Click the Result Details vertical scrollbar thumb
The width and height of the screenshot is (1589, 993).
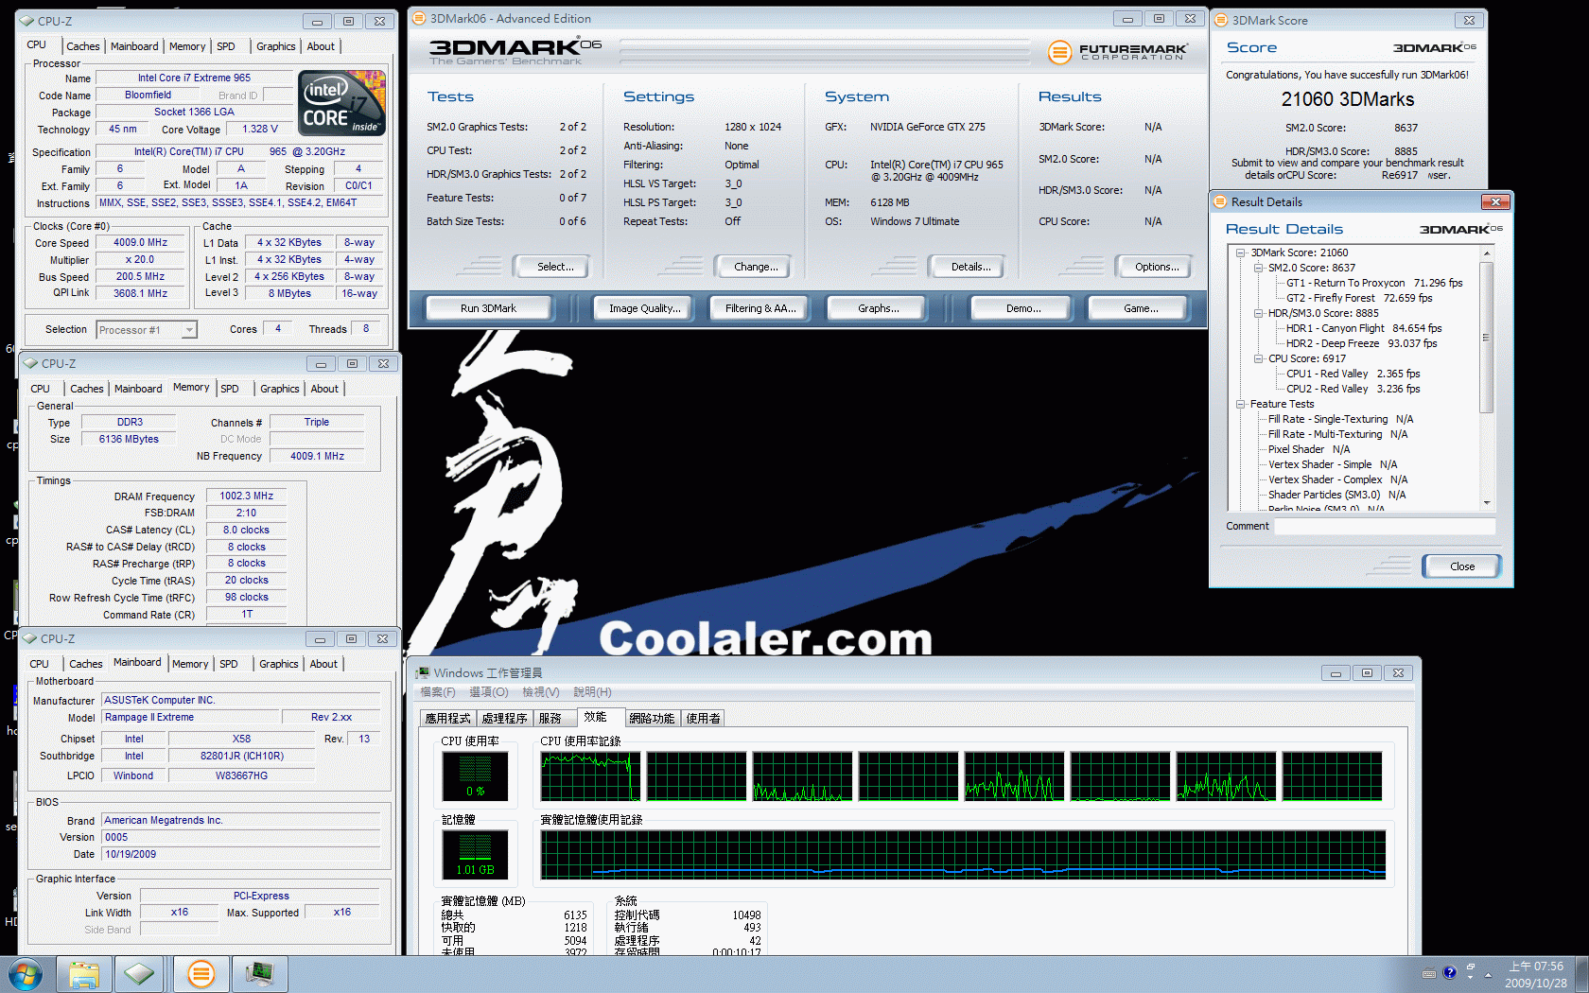coord(1486,337)
